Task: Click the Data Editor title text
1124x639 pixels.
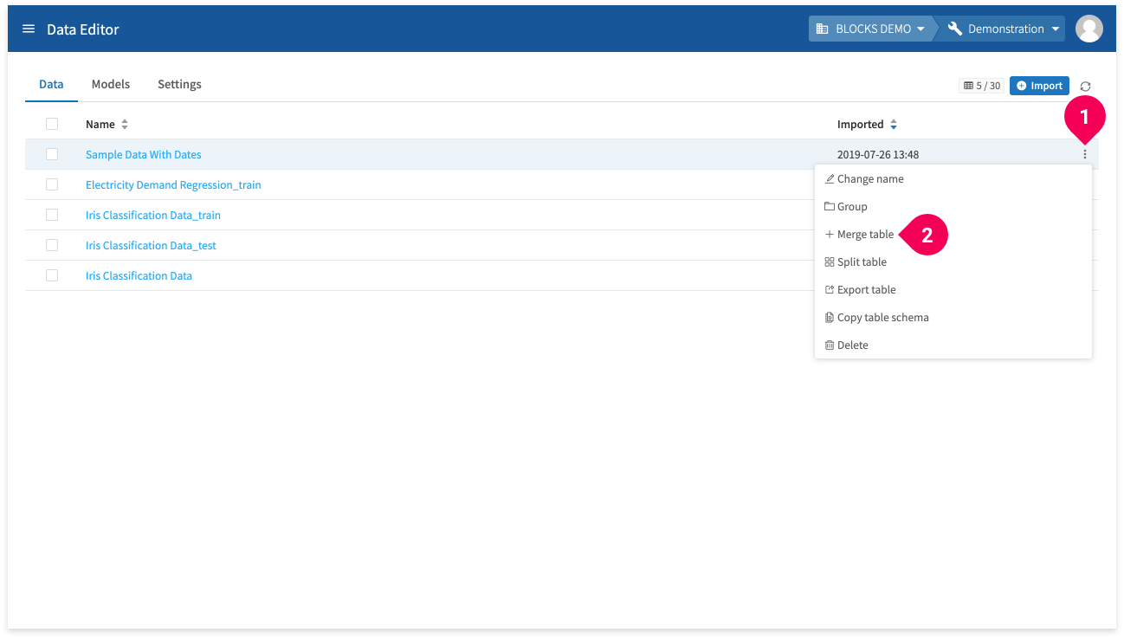Action: [83, 29]
